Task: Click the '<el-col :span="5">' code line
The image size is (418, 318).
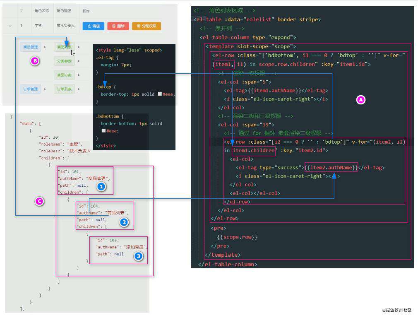Action: pyautogui.click(x=245, y=82)
